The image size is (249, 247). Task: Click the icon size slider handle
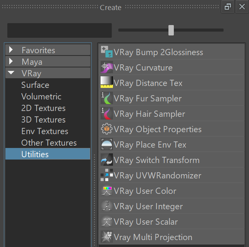pos(171,30)
